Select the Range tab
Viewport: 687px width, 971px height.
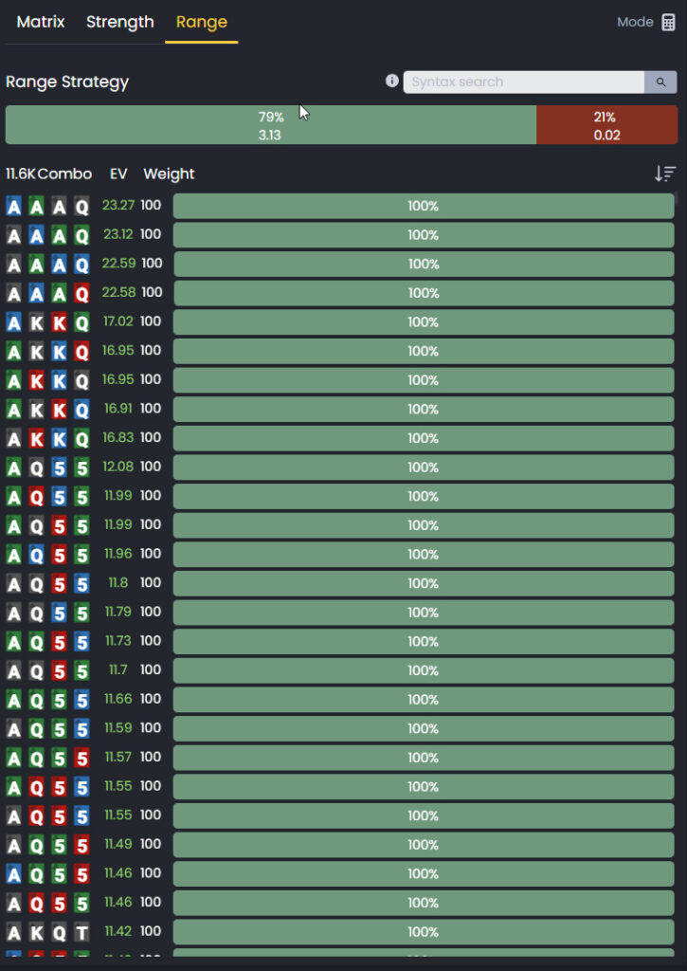pyautogui.click(x=202, y=22)
